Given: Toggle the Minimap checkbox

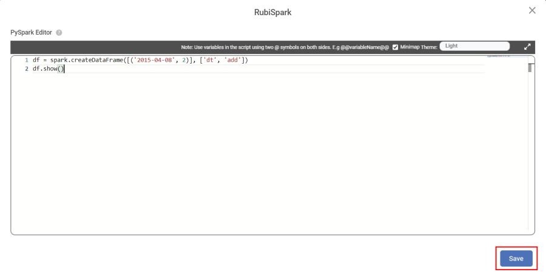Looking at the screenshot, I should click(395, 47).
